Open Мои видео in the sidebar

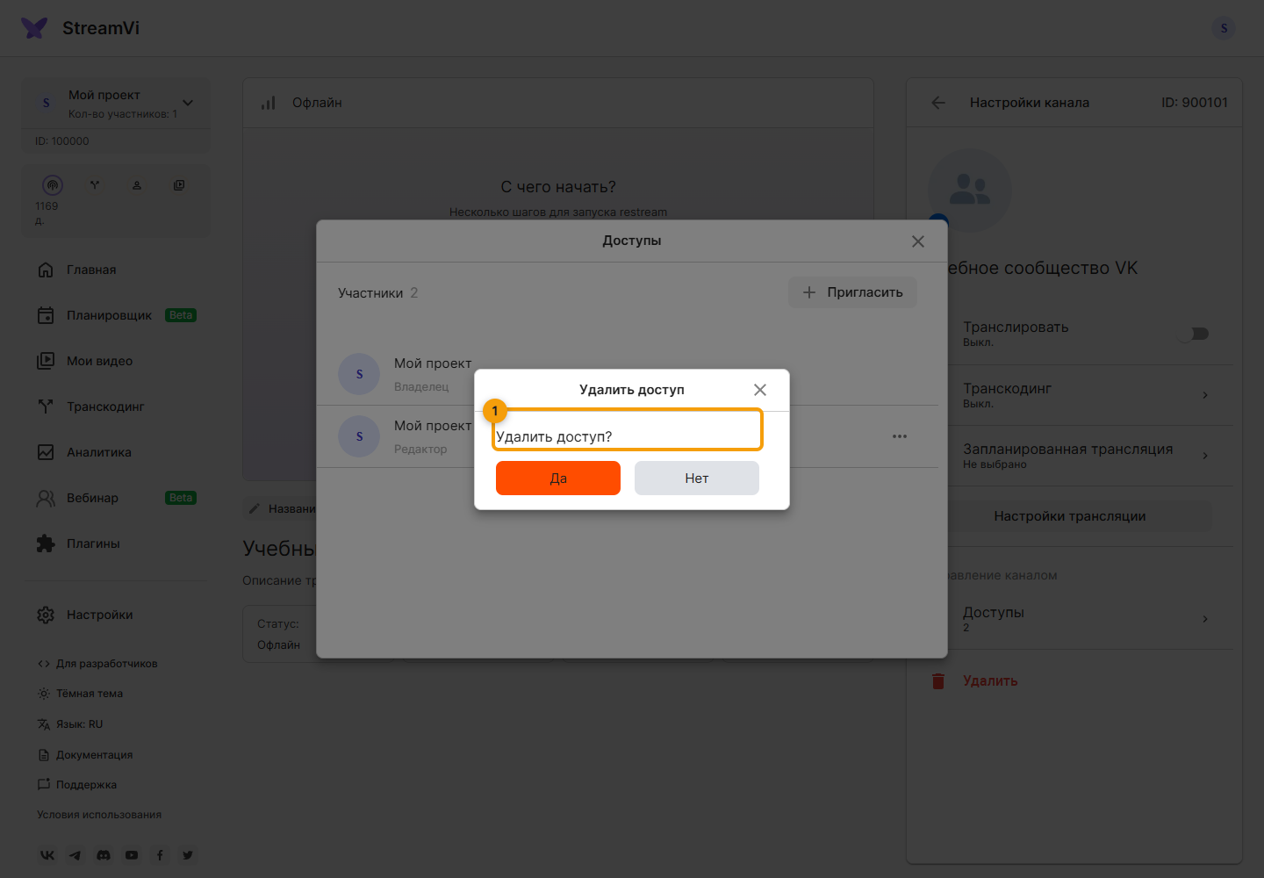(x=116, y=361)
